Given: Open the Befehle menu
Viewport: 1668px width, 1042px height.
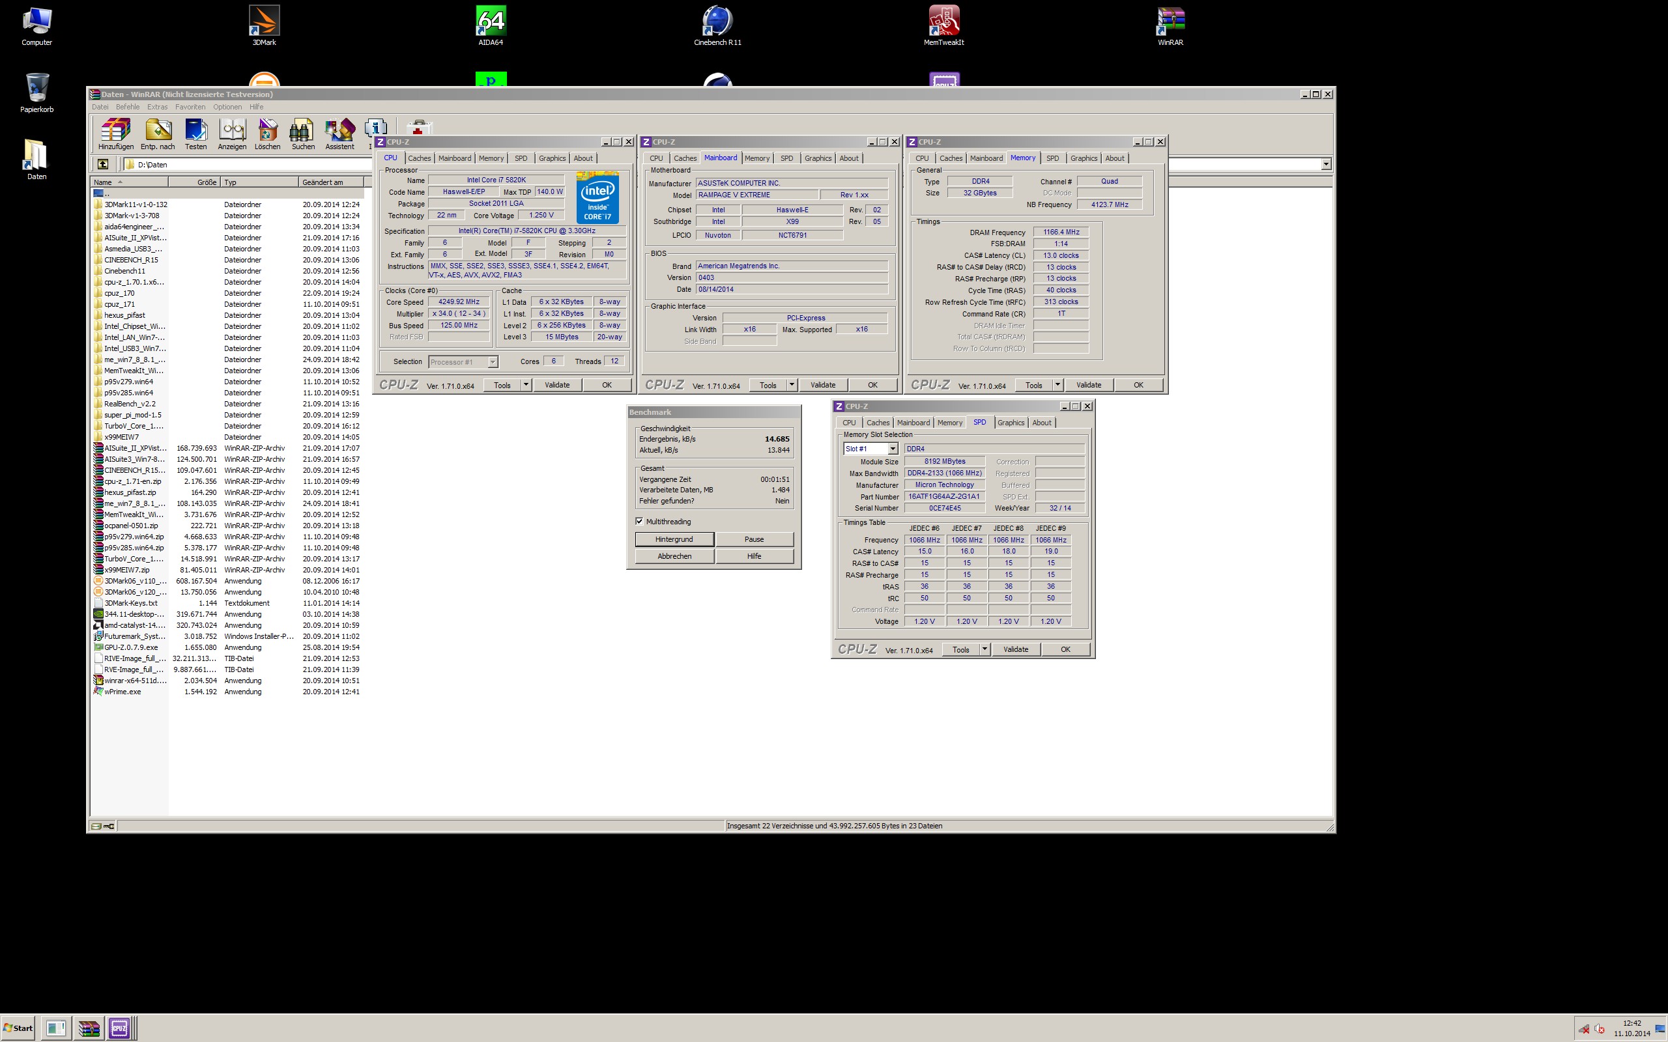Looking at the screenshot, I should [x=128, y=107].
